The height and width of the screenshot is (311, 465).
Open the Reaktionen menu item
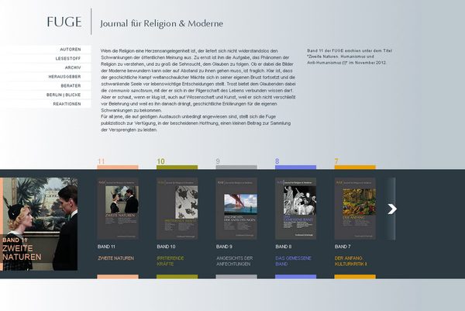click(x=67, y=104)
